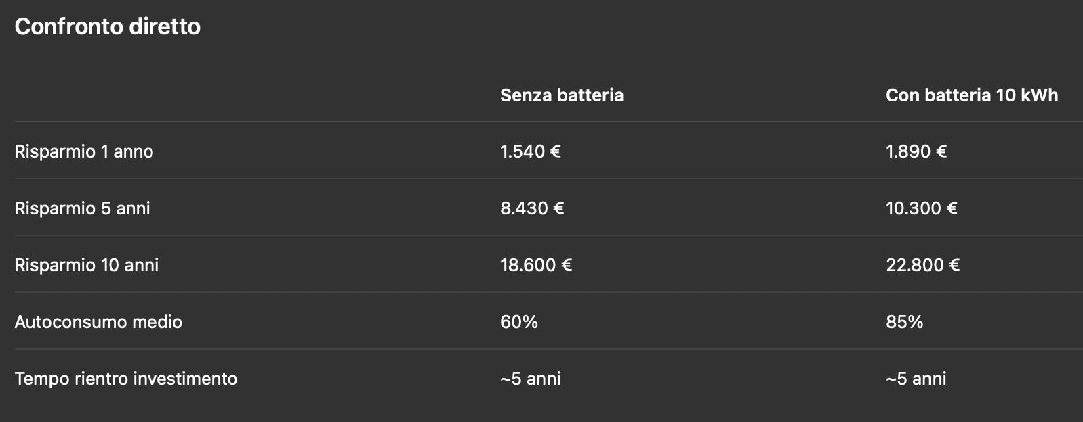The height and width of the screenshot is (422, 1083).
Task: Click 'Con batteria' text in column header
Action: click(x=938, y=95)
